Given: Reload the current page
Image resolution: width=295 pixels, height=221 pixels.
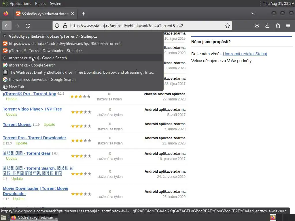Looking at the screenshot, I should click(x=28, y=26).
